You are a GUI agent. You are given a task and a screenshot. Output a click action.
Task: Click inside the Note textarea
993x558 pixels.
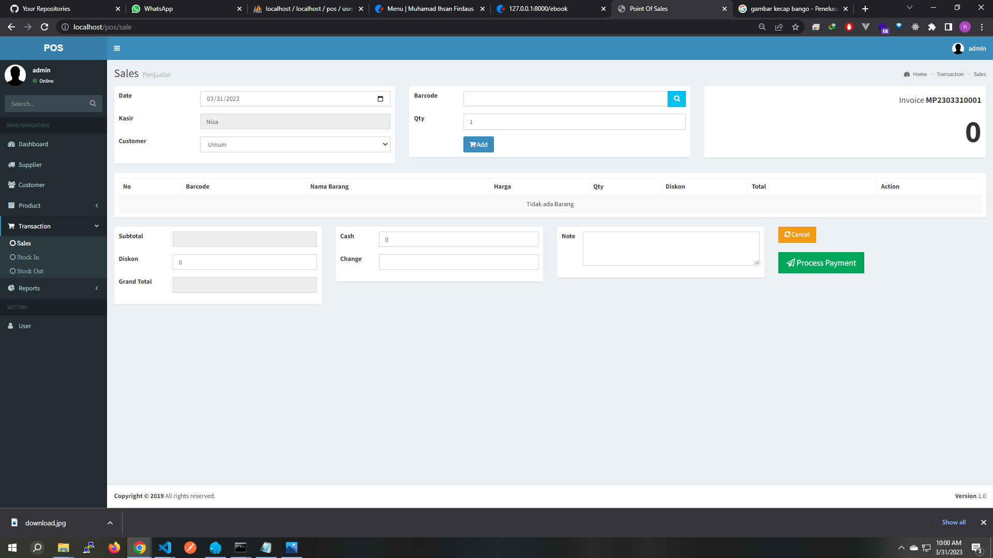coord(671,249)
